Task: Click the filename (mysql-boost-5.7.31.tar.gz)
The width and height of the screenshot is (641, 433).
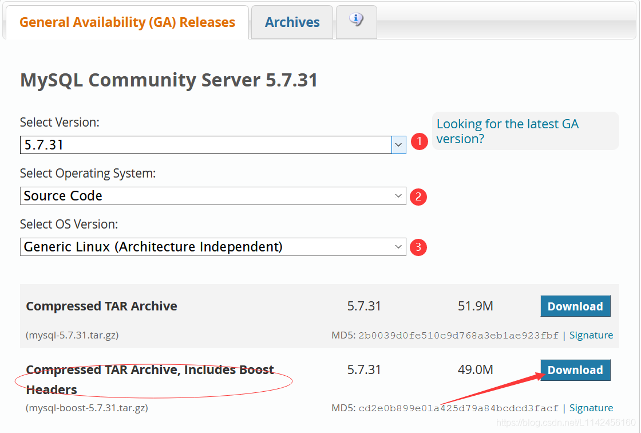Action: pyautogui.click(x=87, y=408)
